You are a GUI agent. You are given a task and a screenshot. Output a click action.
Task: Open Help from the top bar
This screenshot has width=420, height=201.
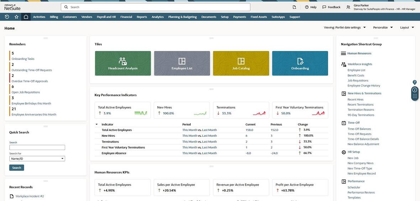[310, 7]
